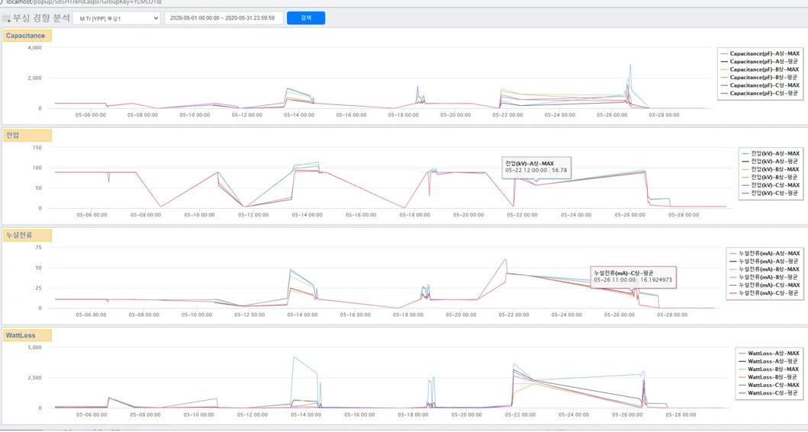The image size is (808, 432).
Task: Click the date range input field
Action: tap(224, 18)
